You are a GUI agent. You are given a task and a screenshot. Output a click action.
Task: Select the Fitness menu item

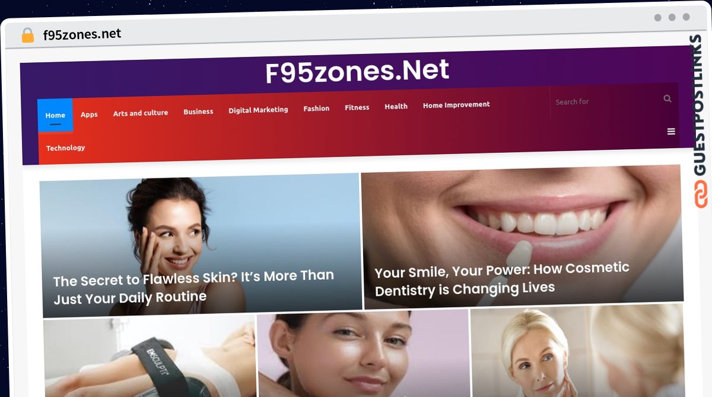357,107
